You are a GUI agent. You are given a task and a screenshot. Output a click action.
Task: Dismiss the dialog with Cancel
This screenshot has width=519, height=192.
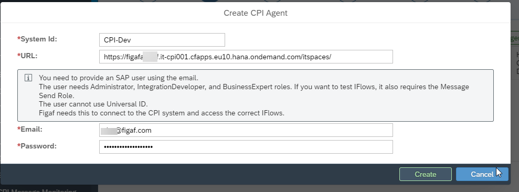click(482, 174)
